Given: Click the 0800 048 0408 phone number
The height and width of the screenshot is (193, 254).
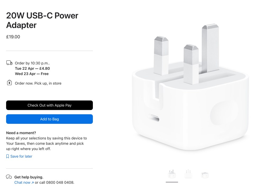Looking at the screenshot, I should (60, 182).
